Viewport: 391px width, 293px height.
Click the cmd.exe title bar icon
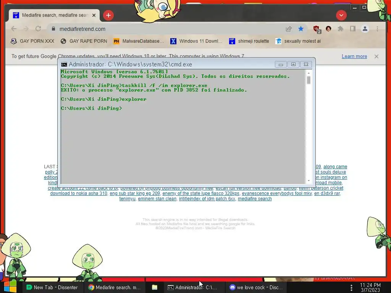[x=64, y=64]
